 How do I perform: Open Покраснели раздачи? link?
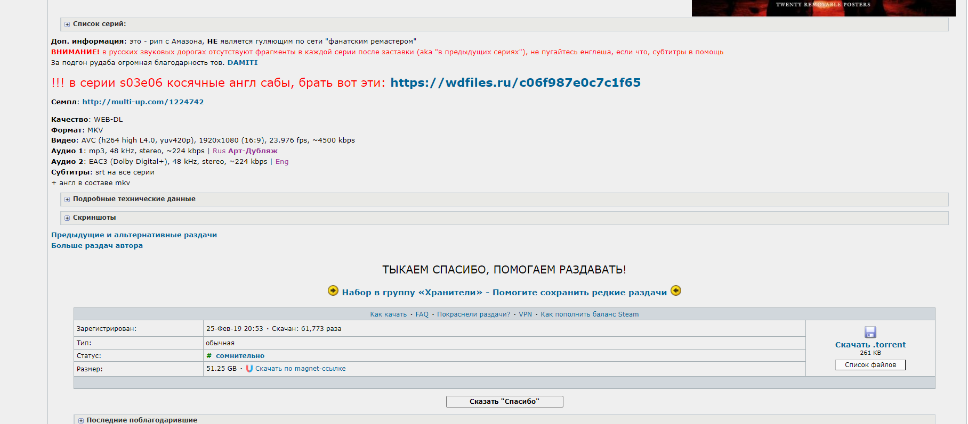tap(473, 314)
